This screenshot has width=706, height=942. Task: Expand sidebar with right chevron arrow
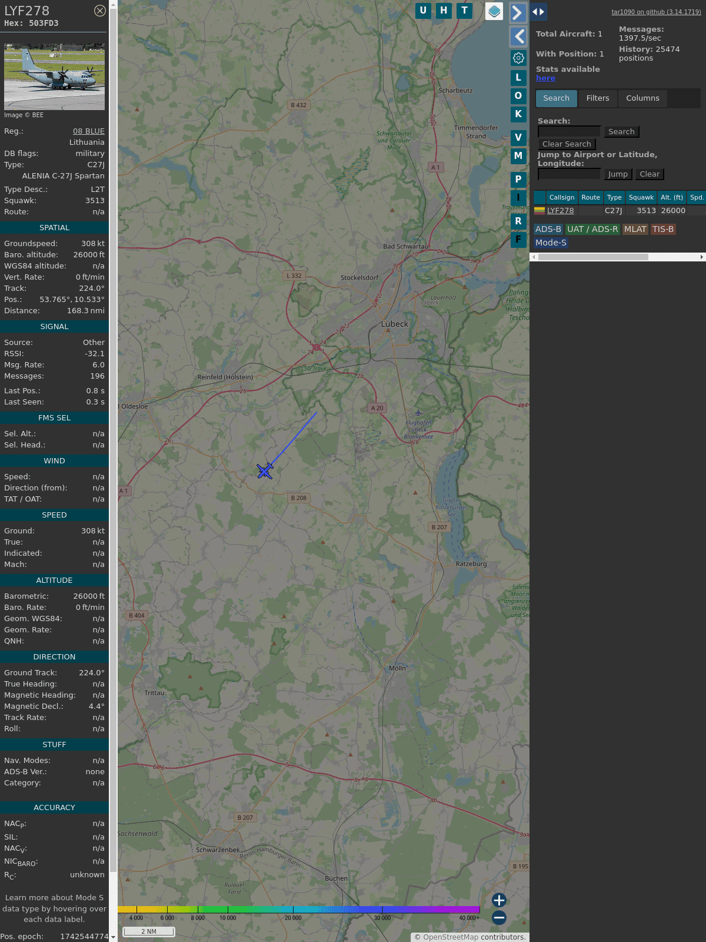click(x=518, y=12)
